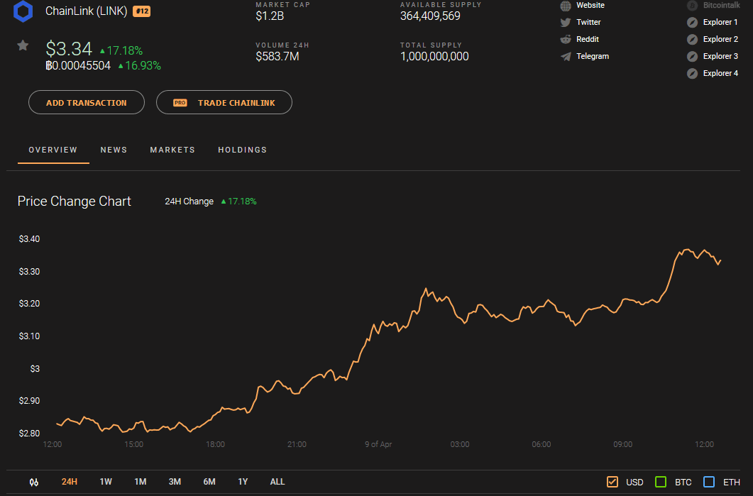
Task: Click the Add Transaction button
Action: pyautogui.click(x=87, y=102)
